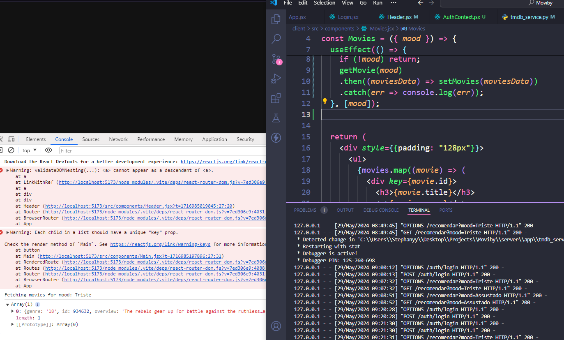Click the red error icon beside validateDOMNesting warning
The width and height of the screenshot is (564, 340).
[x=2, y=170]
